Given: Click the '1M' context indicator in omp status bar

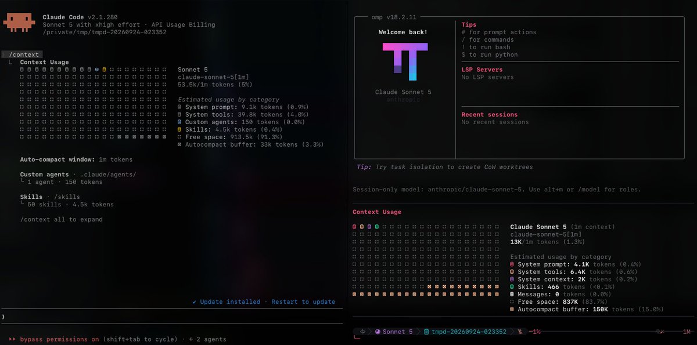Looking at the screenshot, I should (687, 332).
